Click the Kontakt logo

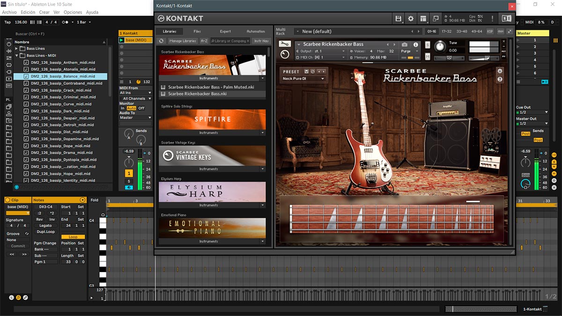pos(180,19)
